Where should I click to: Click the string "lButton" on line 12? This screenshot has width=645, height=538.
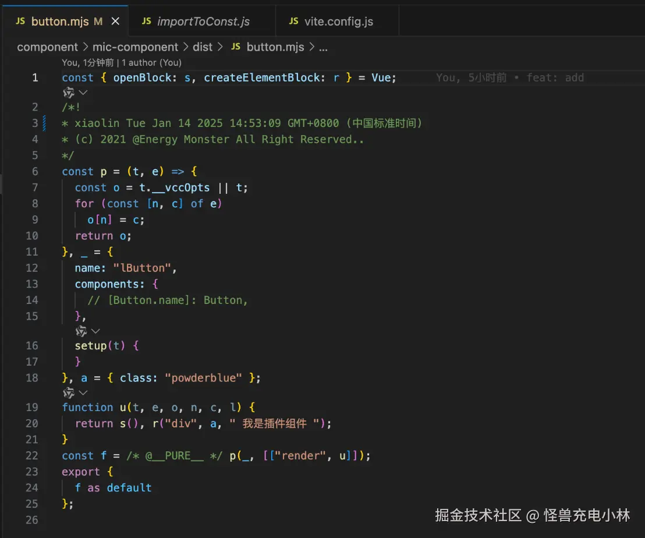[x=142, y=268]
